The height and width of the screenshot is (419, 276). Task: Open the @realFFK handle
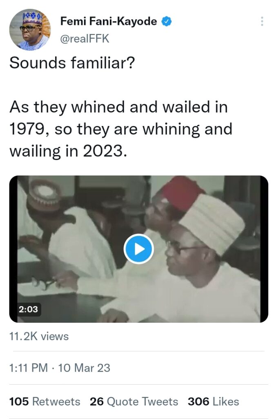85,38
